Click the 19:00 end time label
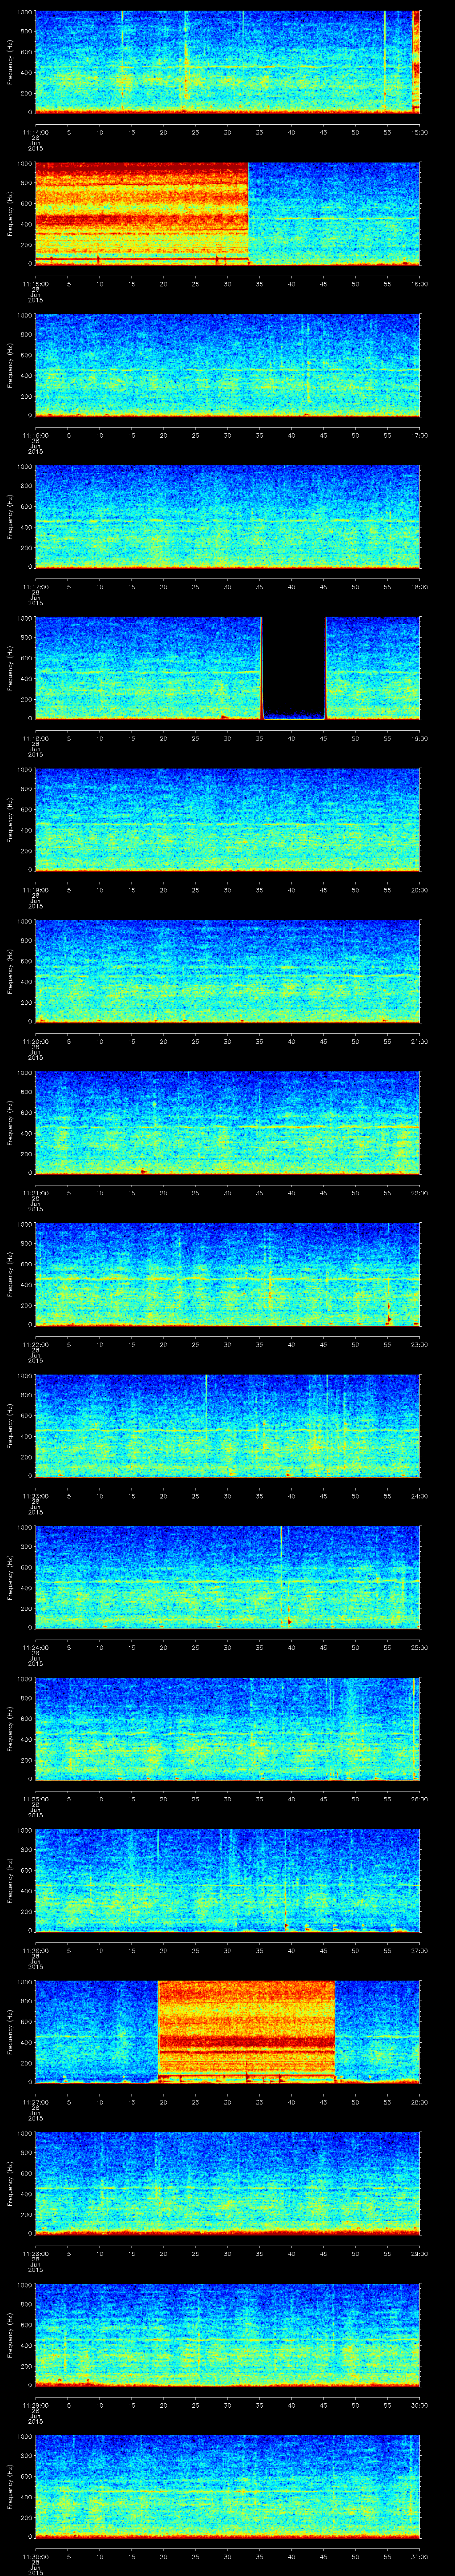The width and height of the screenshot is (455, 2576). 419,738
